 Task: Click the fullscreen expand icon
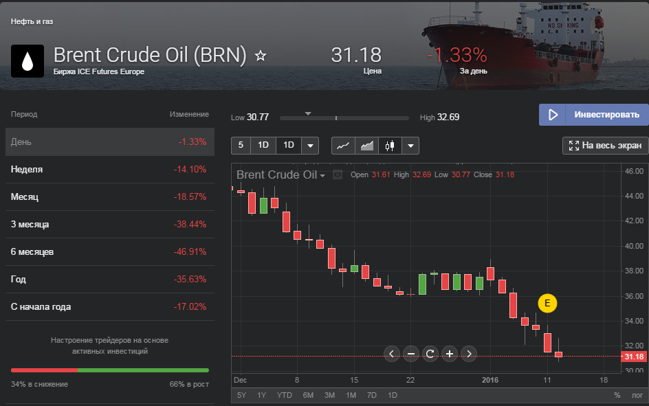pos(573,146)
